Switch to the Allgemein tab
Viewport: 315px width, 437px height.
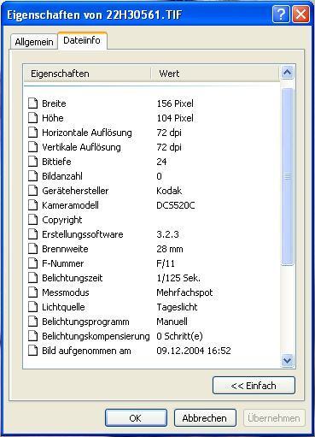(x=34, y=42)
